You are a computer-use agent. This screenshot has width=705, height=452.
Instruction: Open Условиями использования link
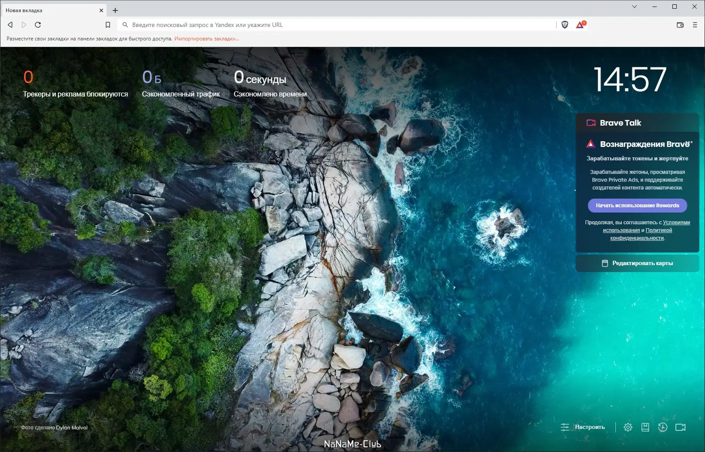pyautogui.click(x=646, y=226)
